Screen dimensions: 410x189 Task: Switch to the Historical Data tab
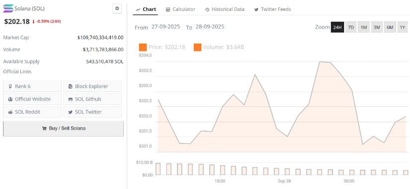(x=225, y=9)
